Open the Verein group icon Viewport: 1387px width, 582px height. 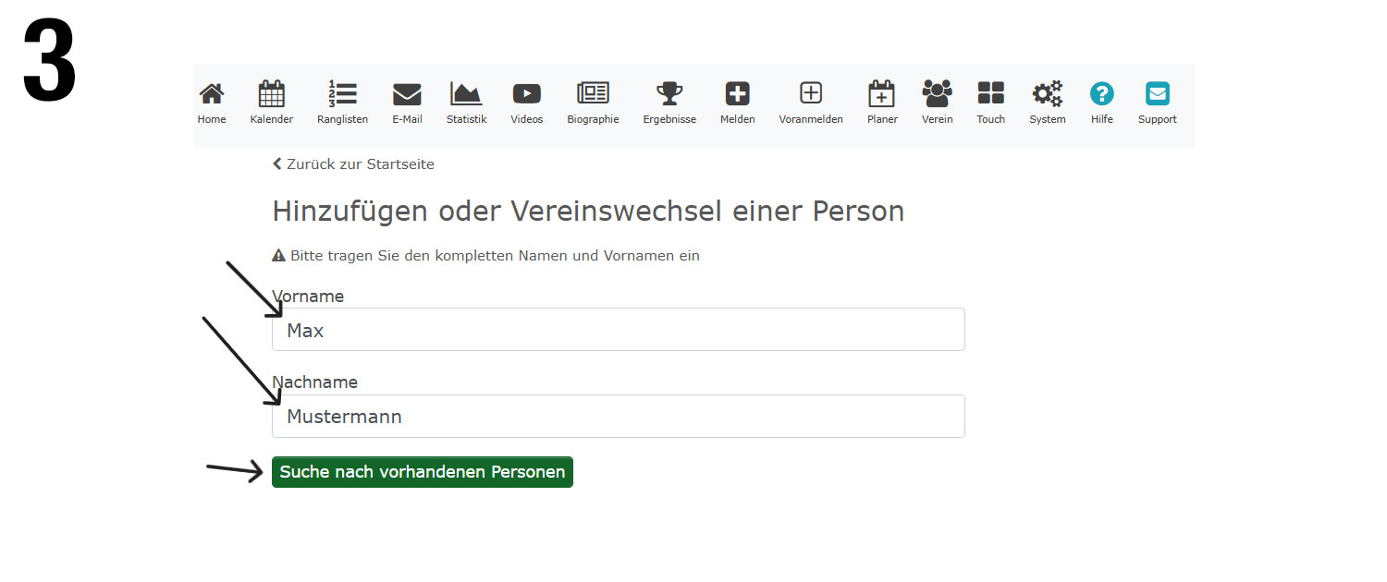[937, 94]
